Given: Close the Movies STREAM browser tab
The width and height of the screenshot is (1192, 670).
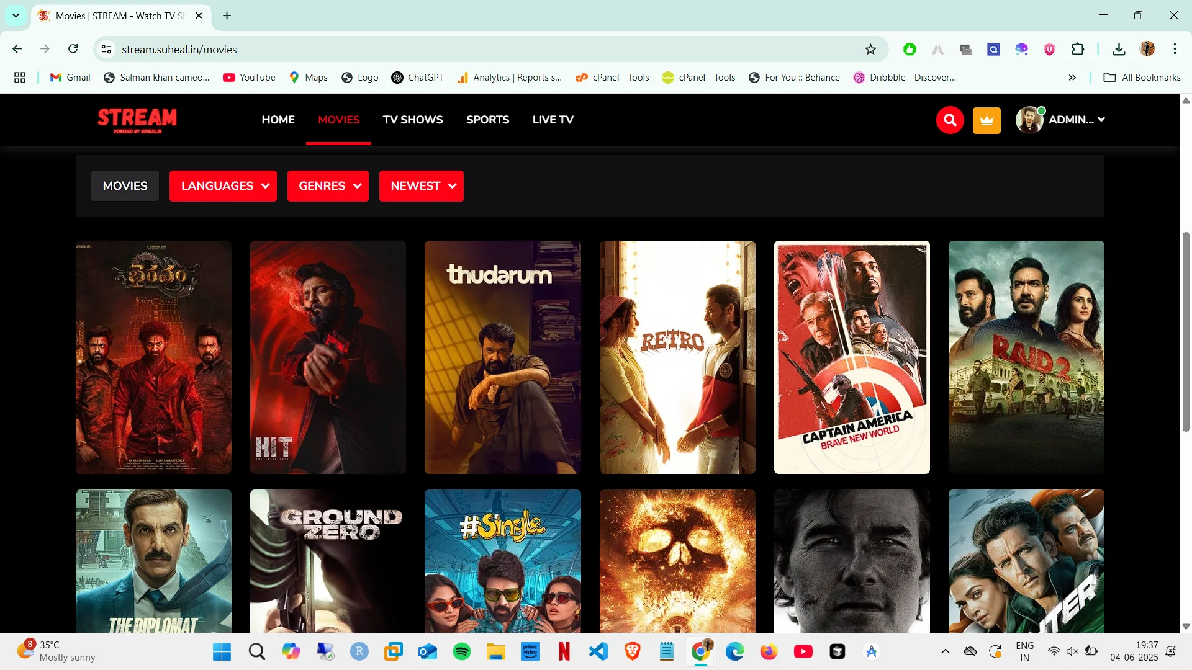Looking at the screenshot, I should tap(199, 16).
